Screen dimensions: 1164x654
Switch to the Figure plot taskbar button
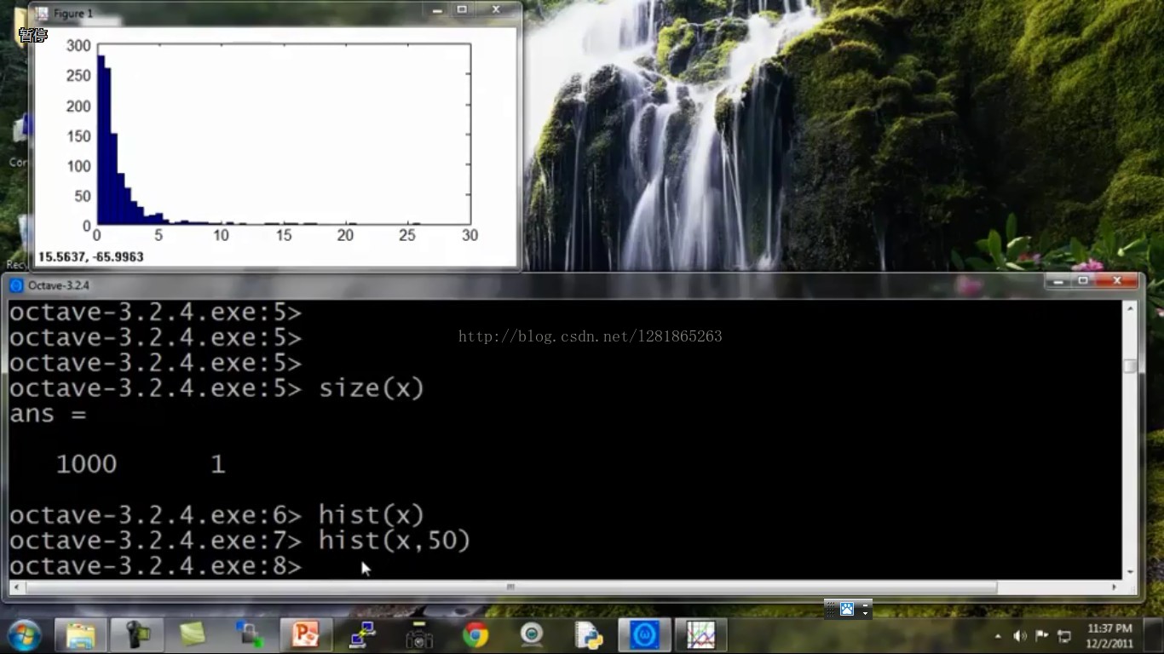point(701,635)
